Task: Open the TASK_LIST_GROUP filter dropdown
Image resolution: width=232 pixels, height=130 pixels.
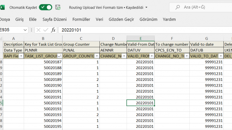Action: coord(59,56)
